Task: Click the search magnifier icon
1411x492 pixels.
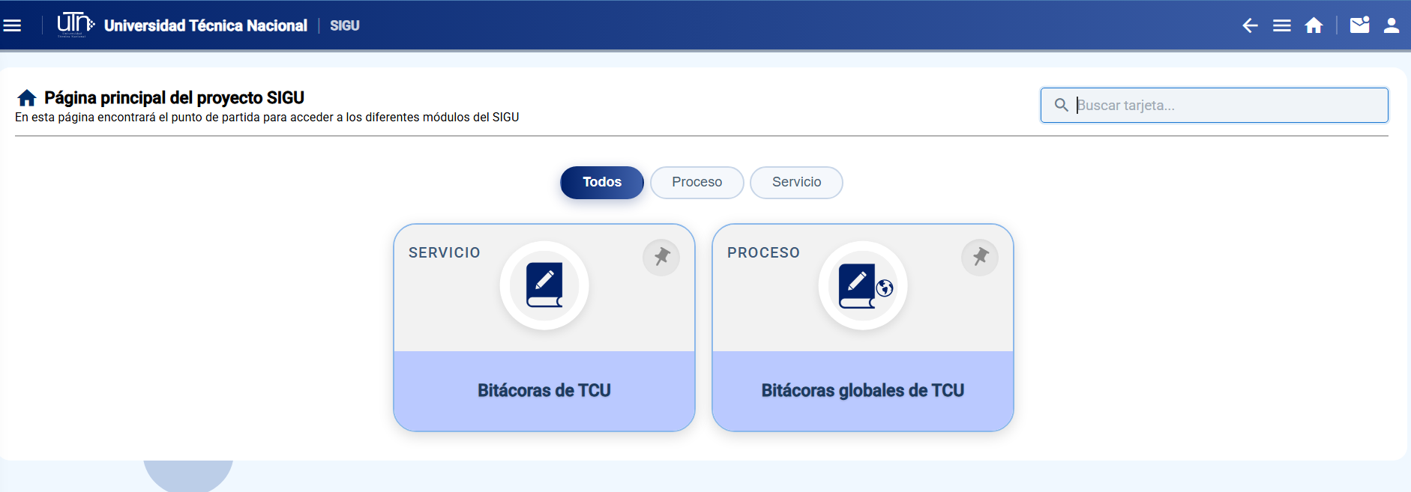Action: coord(1062,106)
